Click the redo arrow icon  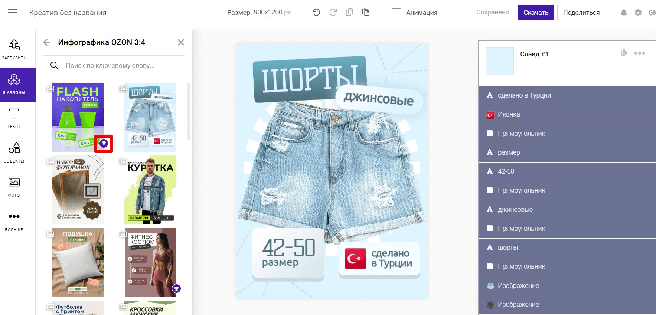point(333,12)
